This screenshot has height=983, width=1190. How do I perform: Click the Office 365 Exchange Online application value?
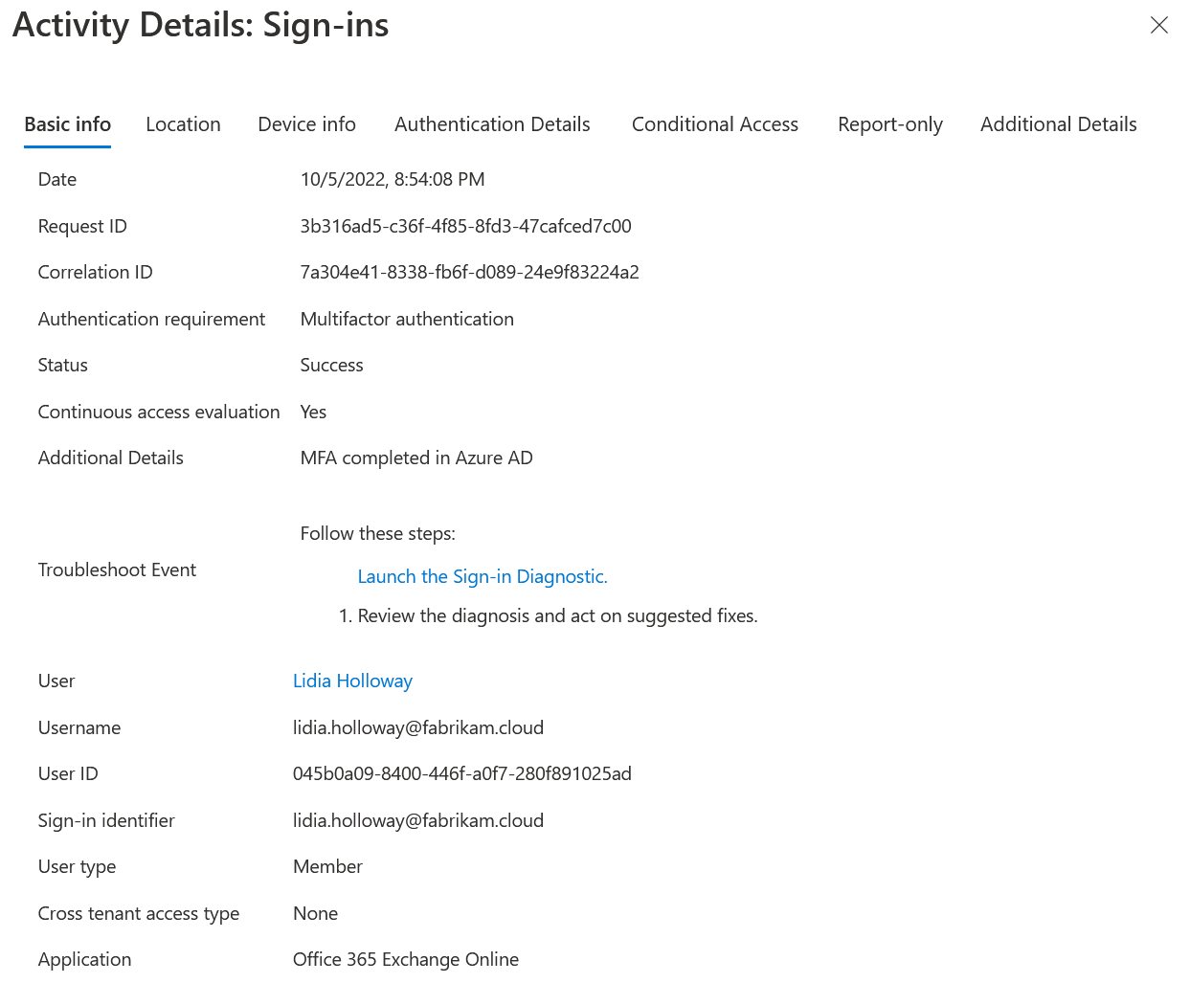[x=405, y=959]
